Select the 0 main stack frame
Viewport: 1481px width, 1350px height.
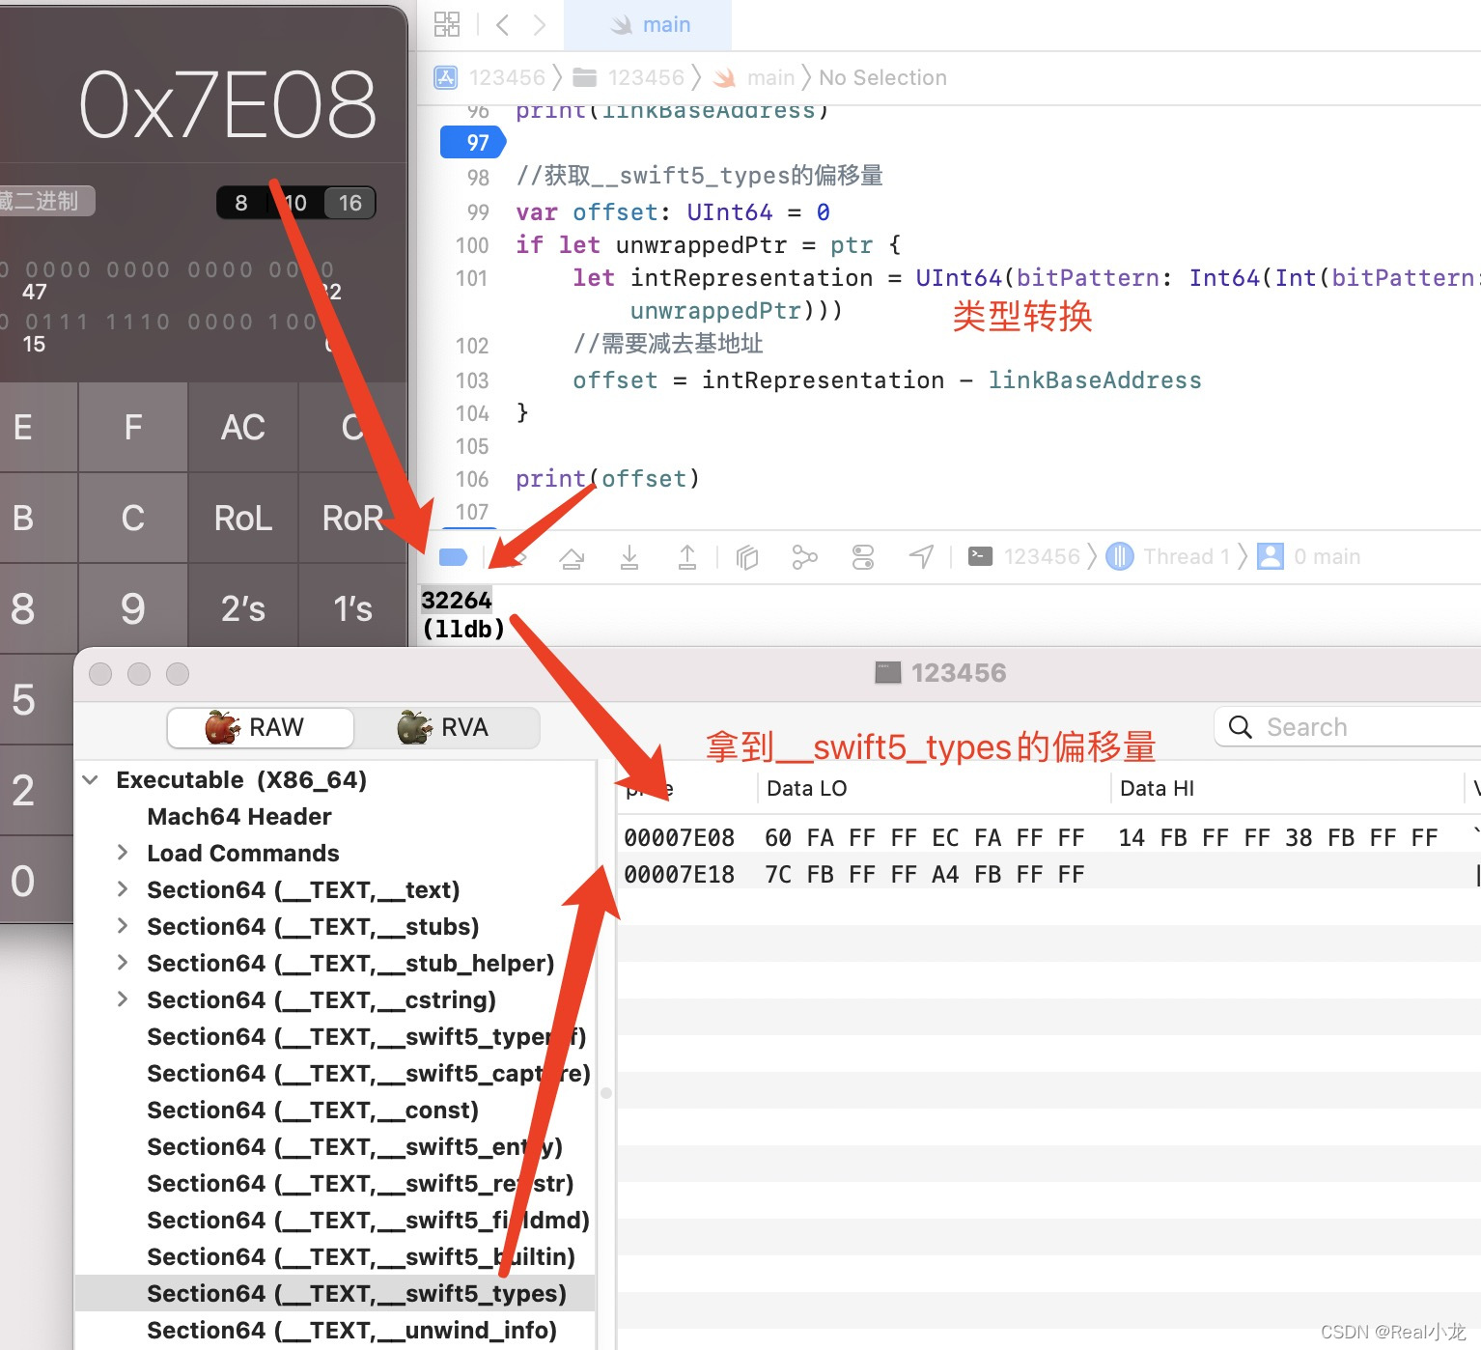(1309, 556)
